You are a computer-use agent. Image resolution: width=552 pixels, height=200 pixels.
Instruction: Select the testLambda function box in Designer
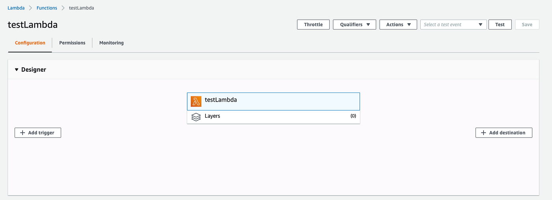pos(273,102)
